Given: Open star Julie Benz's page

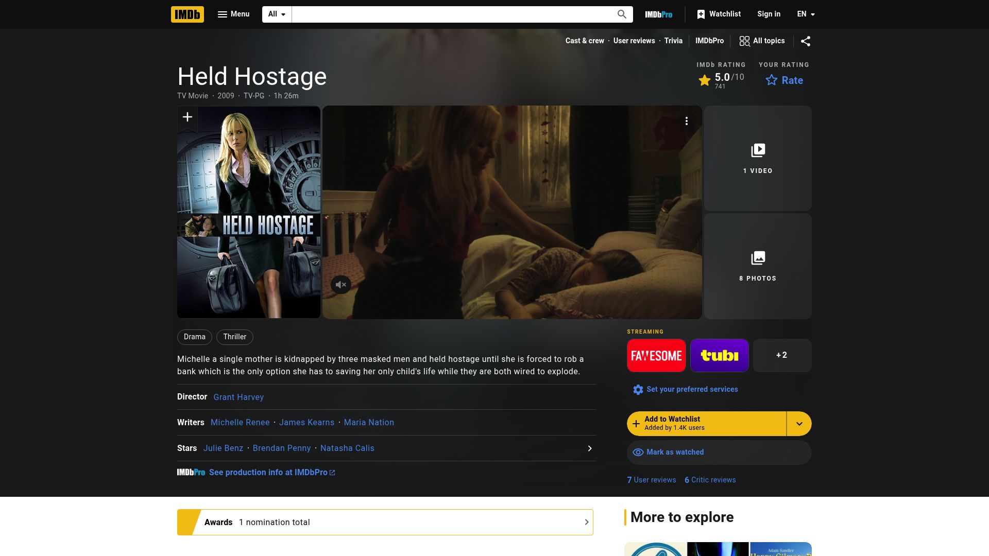Looking at the screenshot, I should point(223,448).
